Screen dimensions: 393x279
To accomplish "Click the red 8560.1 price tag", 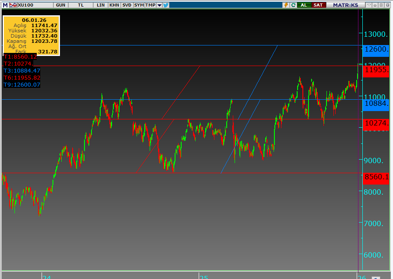I will pos(376,178).
